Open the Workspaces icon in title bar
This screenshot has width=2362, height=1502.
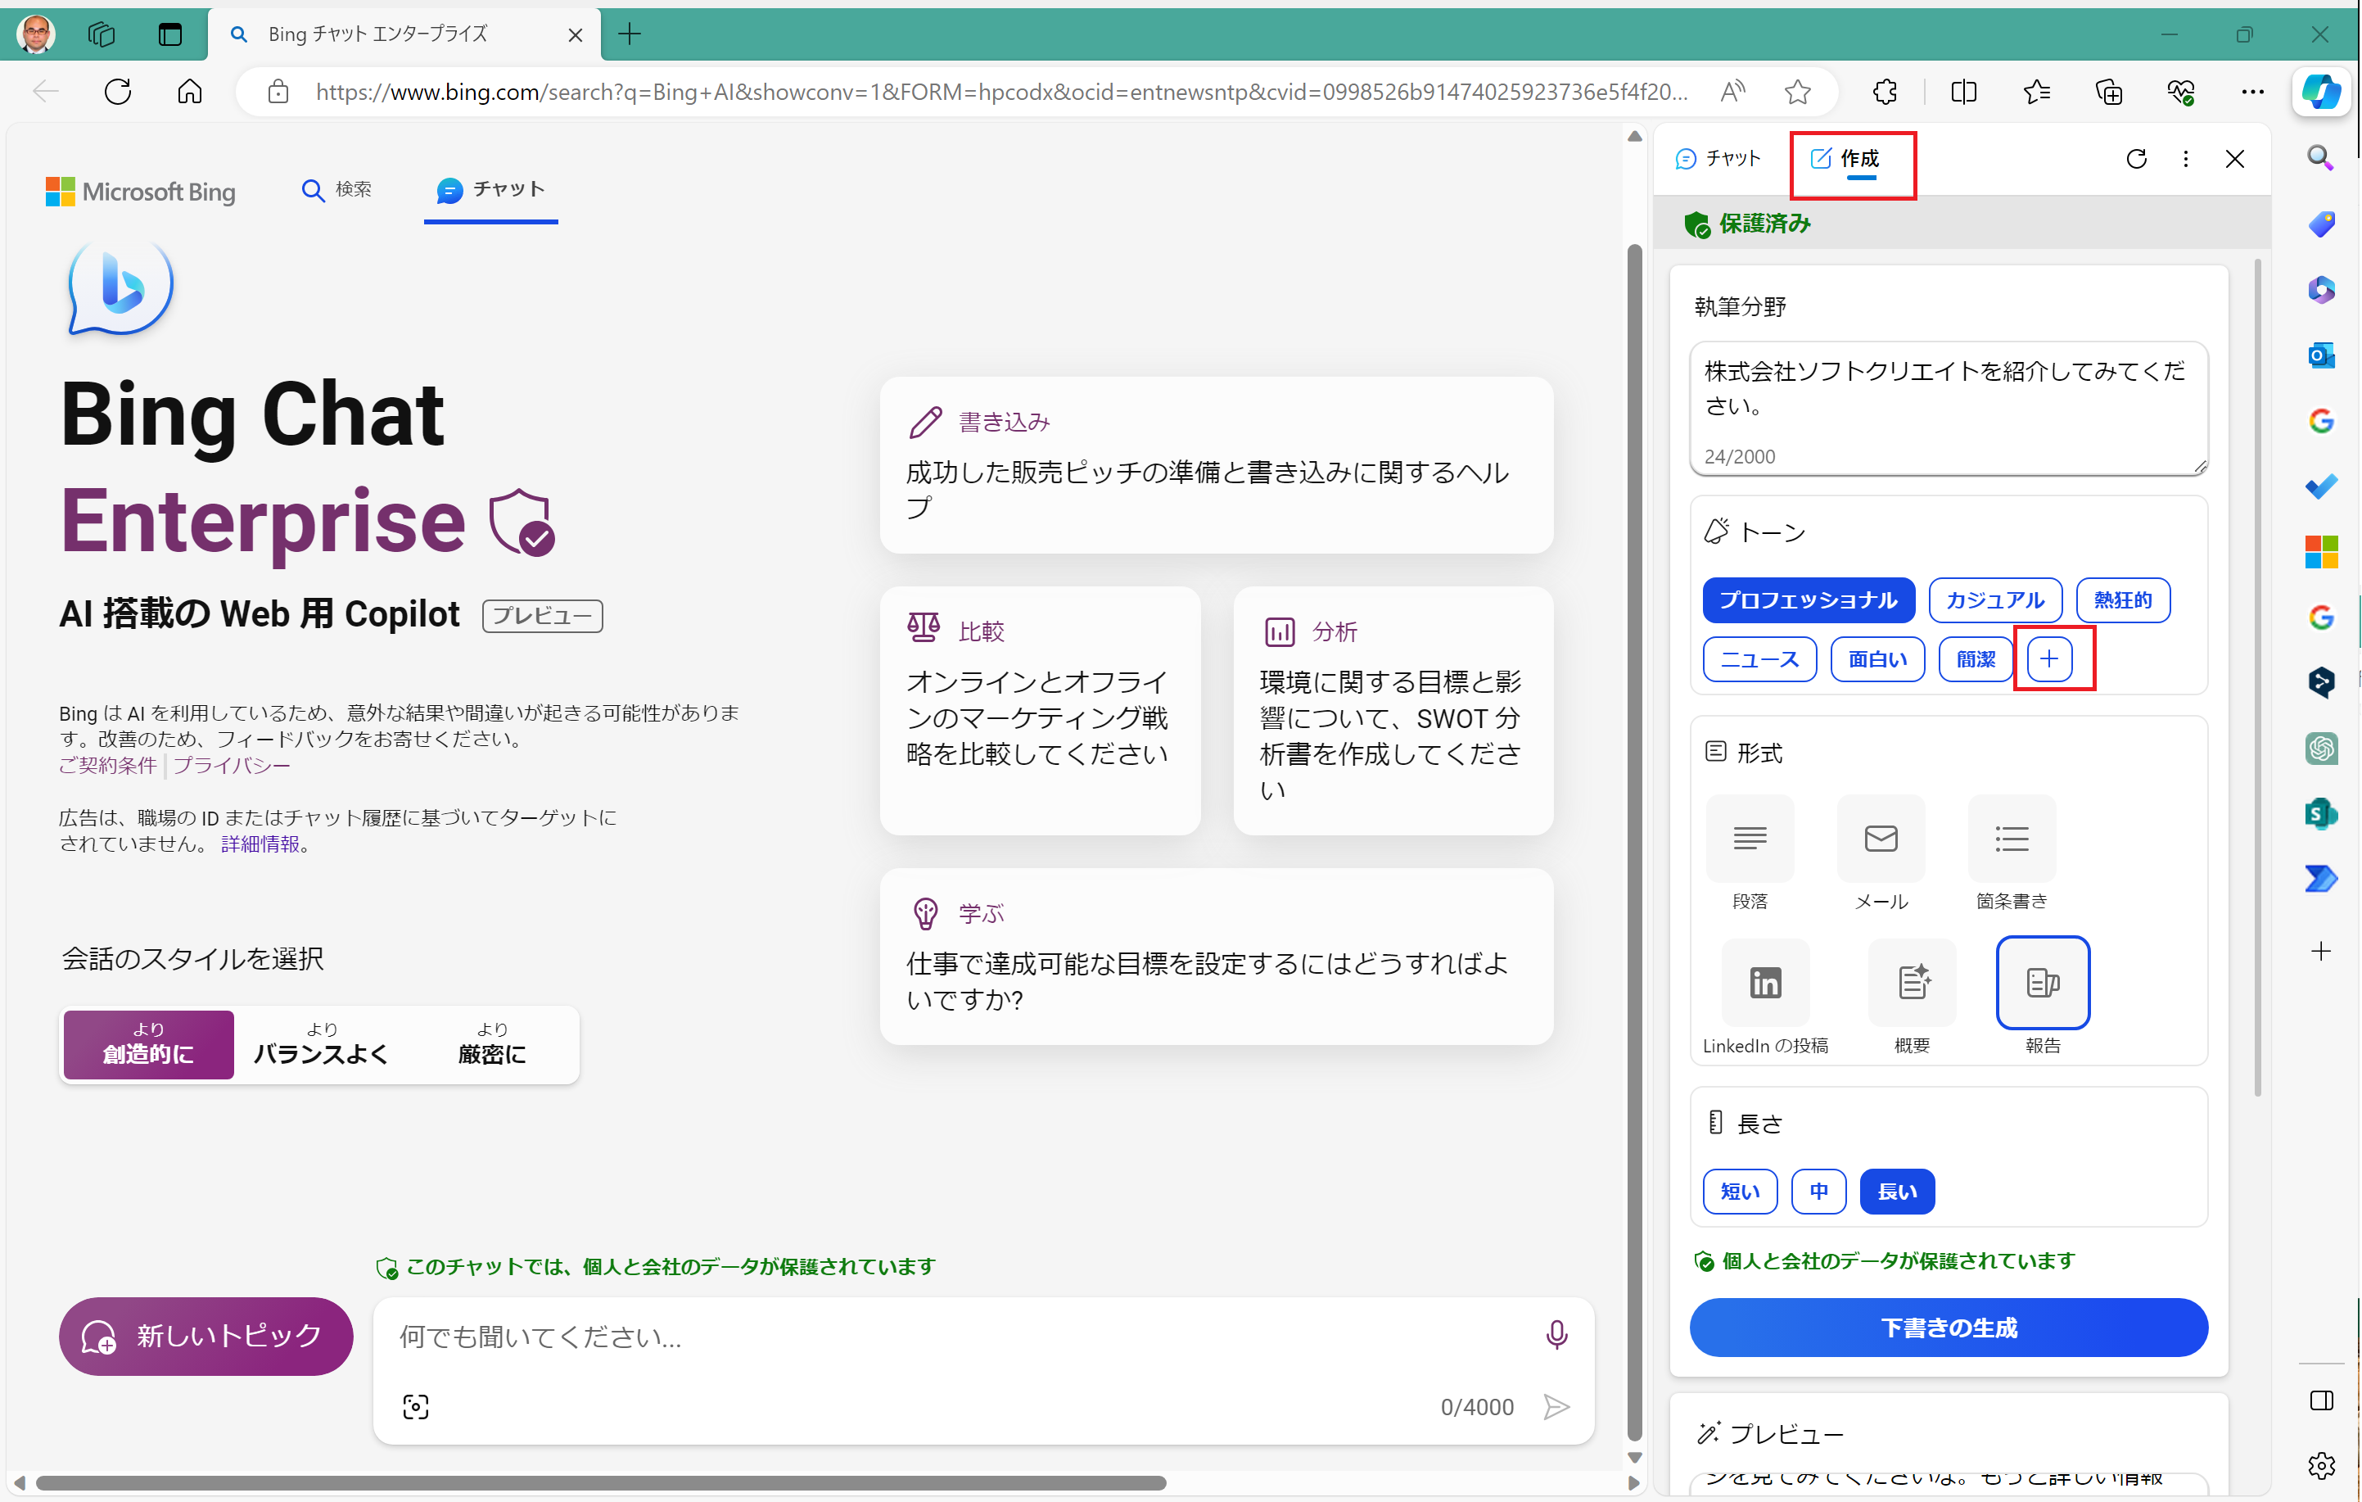[102, 34]
